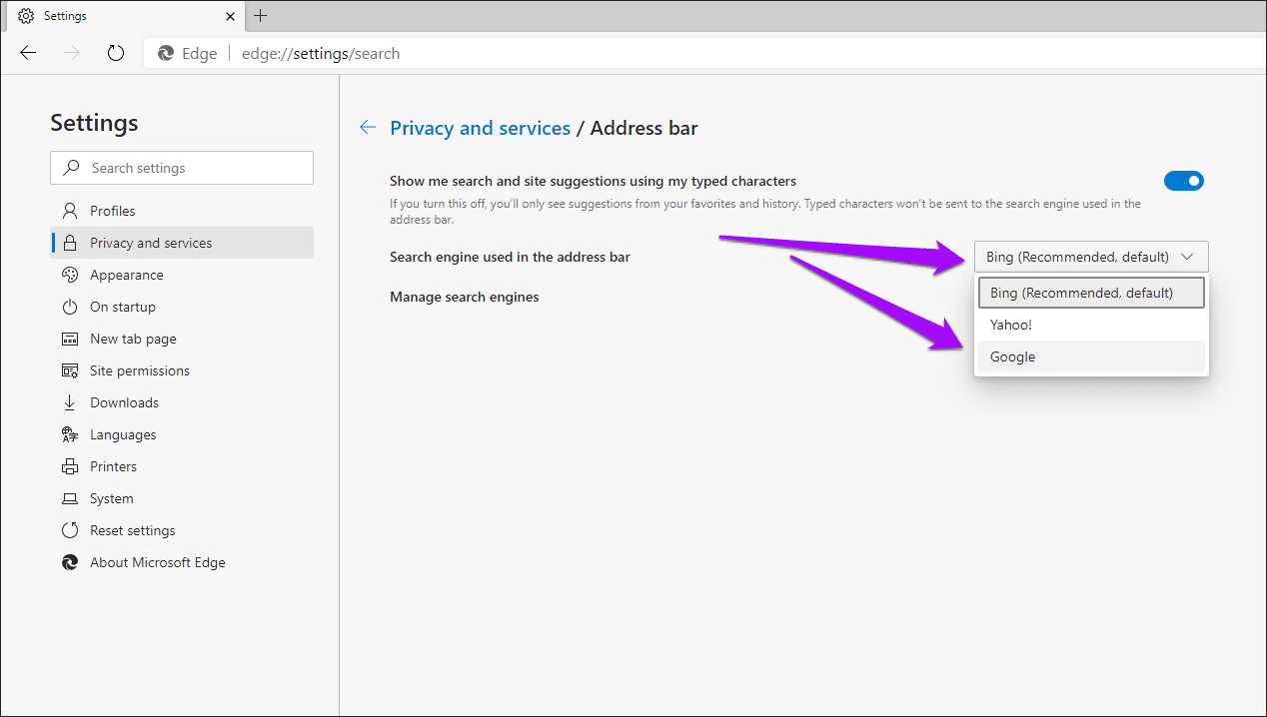This screenshot has height=717, width=1267.
Task: Click the New tab page icon
Action: [x=70, y=339]
